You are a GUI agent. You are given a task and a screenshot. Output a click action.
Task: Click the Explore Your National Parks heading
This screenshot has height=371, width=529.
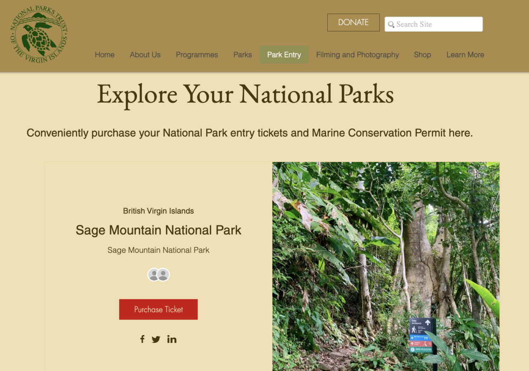click(x=245, y=94)
